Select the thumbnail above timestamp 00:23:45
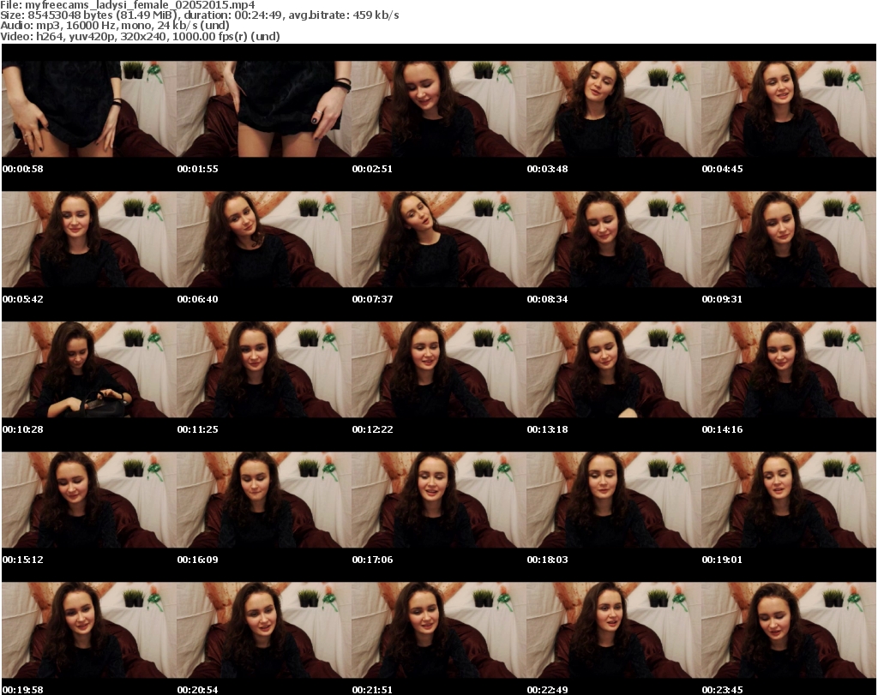This screenshot has width=878, height=695. coord(789,630)
